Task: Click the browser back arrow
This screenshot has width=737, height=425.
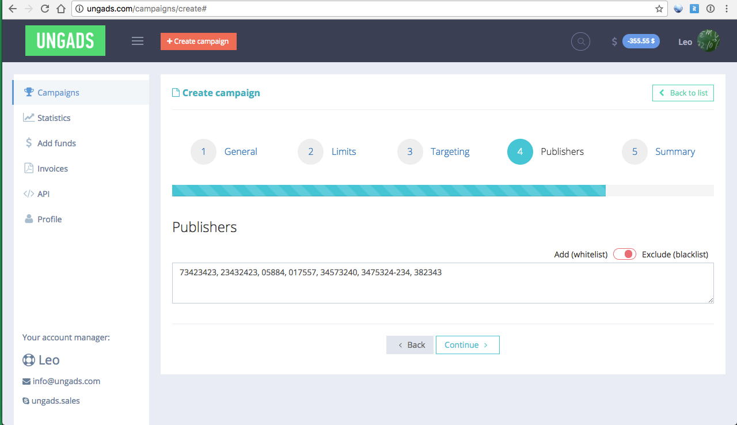Action: [x=12, y=9]
